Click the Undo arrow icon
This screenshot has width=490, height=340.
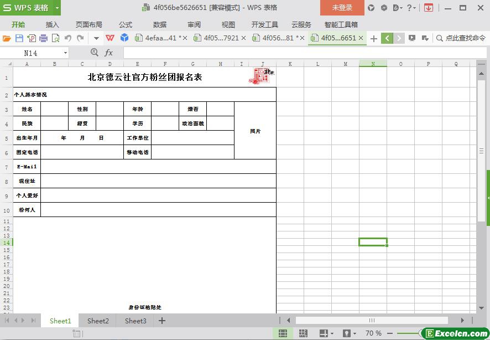[68, 38]
